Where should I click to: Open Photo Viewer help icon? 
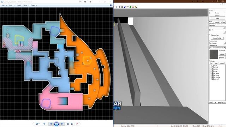pos(111,5)
